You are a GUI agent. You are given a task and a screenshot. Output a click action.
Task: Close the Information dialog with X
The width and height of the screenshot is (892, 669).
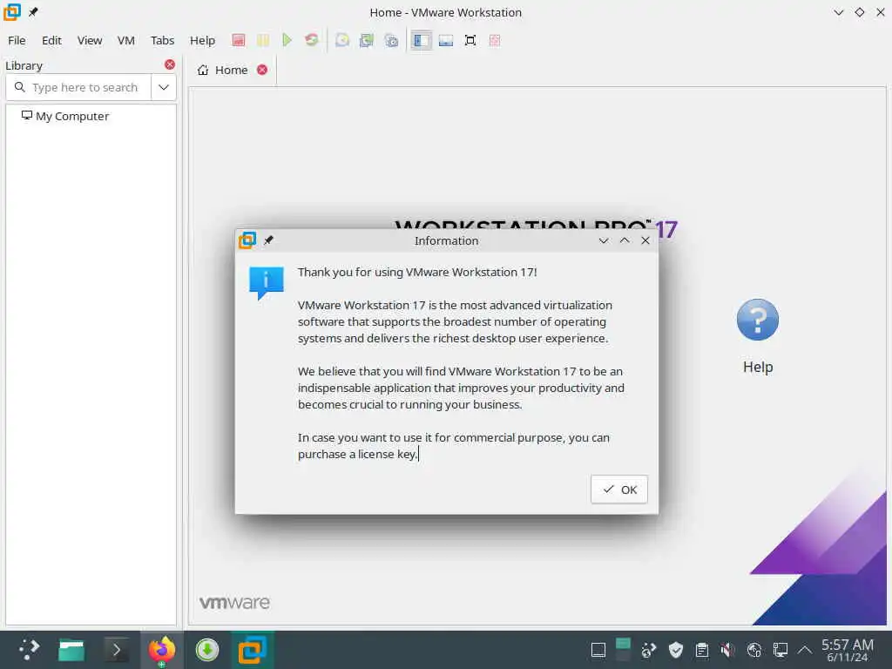click(x=645, y=240)
